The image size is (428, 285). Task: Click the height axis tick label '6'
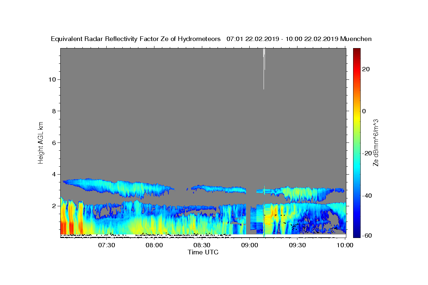pos(54,143)
